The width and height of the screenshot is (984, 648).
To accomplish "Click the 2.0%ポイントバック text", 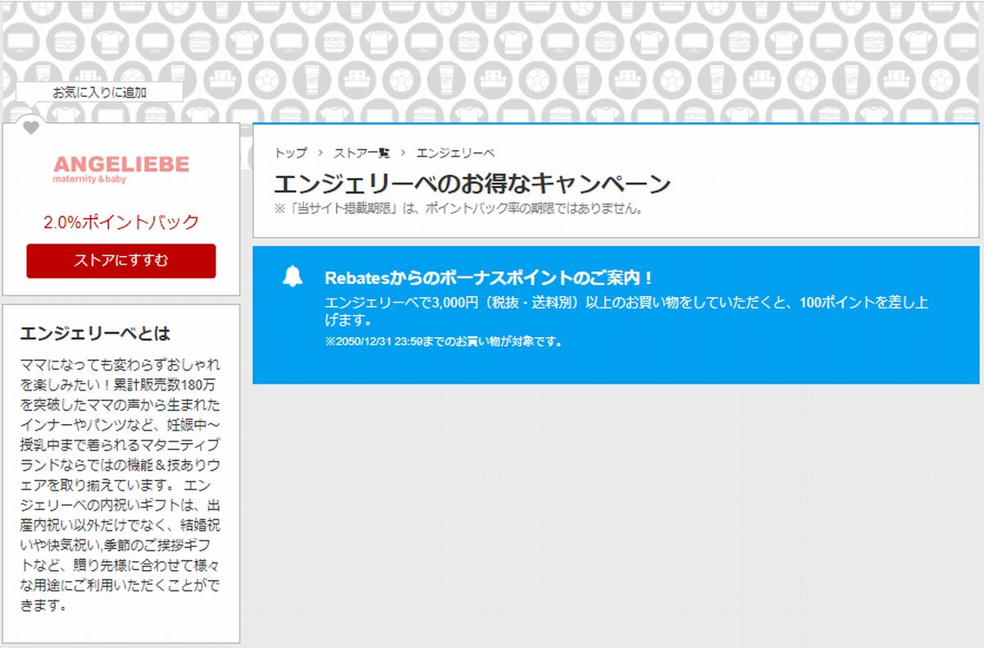I will point(121,222).
